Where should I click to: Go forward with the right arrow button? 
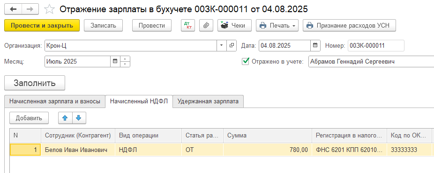[30, 9]
